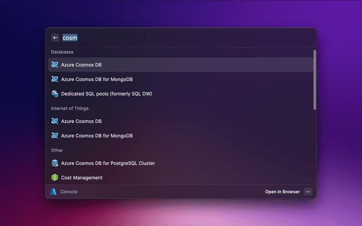Click the Dedicated SQL pools icon
Image resolution: width=362 pixels, height=226 pixels.
pyautogui.click(x=55, y=93)
